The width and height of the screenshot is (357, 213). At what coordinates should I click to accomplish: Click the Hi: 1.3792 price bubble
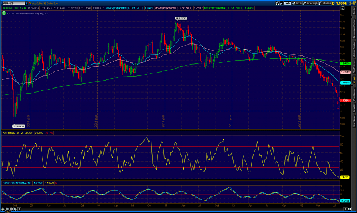click(181, 18)
